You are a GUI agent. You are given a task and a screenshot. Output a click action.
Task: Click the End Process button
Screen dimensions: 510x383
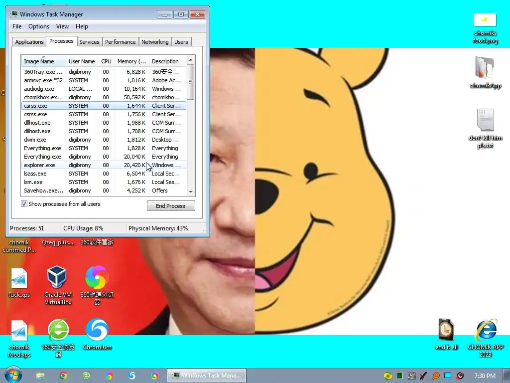point(171,206)
